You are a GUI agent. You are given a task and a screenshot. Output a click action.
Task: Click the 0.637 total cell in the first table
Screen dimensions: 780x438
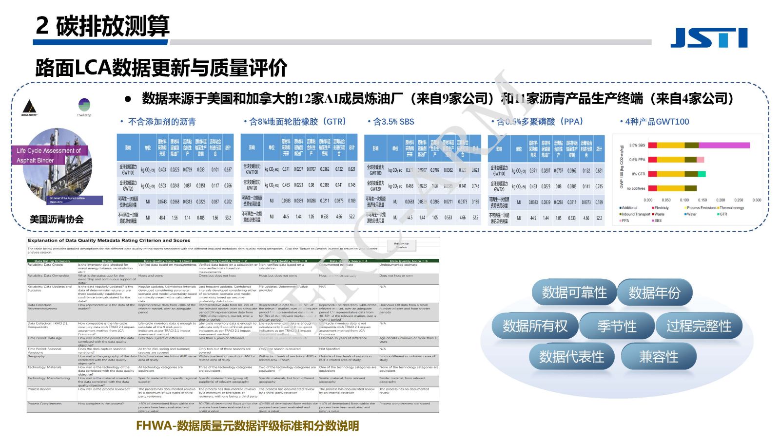pos(228,170)
